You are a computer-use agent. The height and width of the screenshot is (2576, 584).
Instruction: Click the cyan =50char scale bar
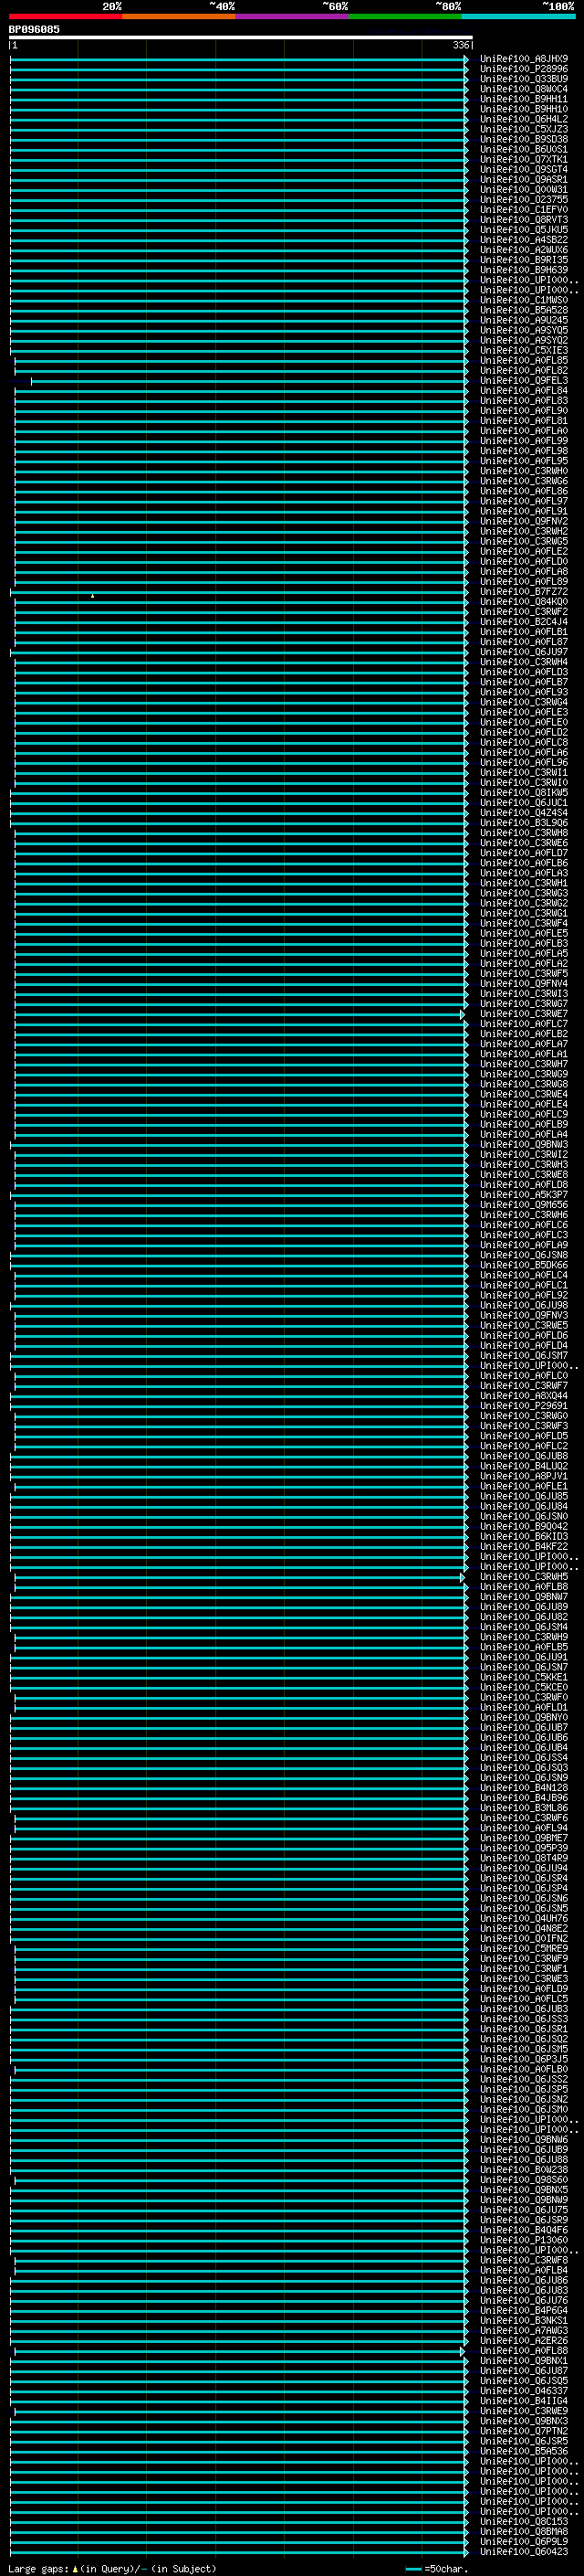point(413,2569)
